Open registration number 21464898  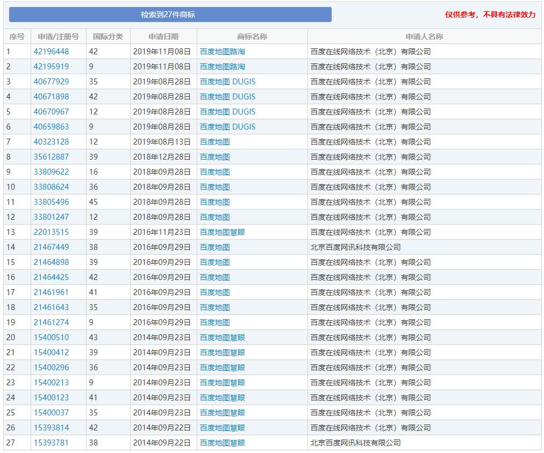pyautogui.click(x=51, y=262)
